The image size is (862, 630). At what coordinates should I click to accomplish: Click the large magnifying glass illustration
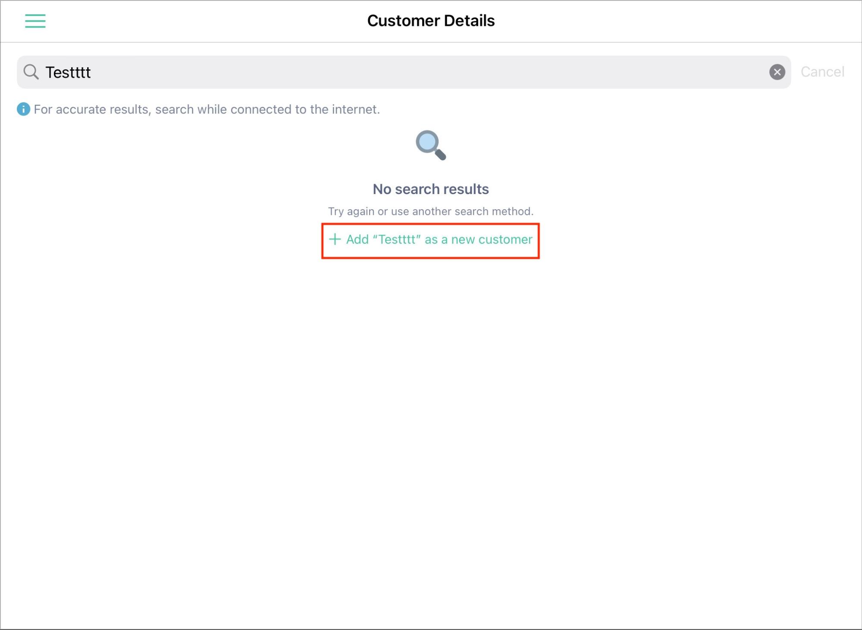[x=430, y=145]
